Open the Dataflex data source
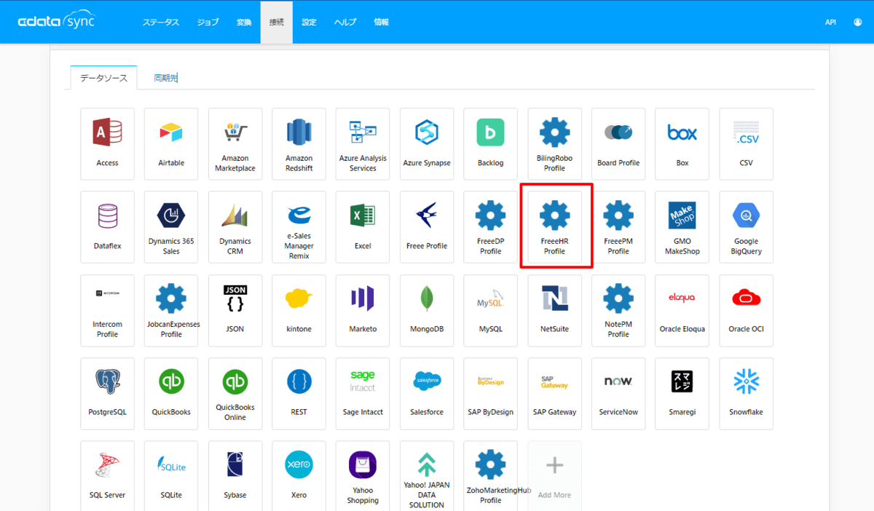This screenshot has height=511, width=874. pos(107,227)
